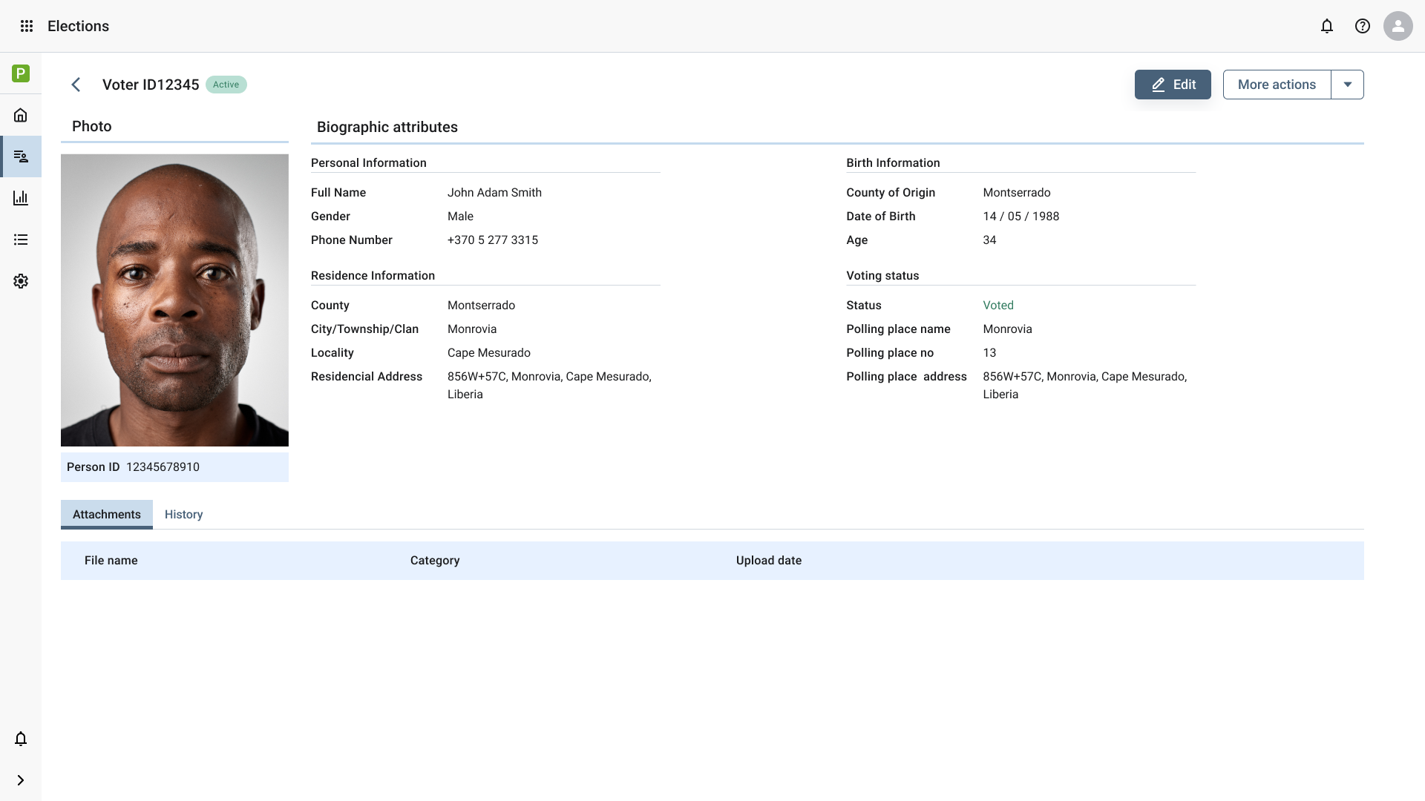Image resolution: width=1425 pixels, height=801 pixels.
Task: Expand the sidebar with the chevron arrow
Action: click(21, 780)
